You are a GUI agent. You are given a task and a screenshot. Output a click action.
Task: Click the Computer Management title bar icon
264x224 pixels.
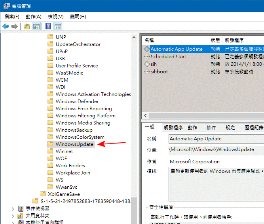coord(7,6)
